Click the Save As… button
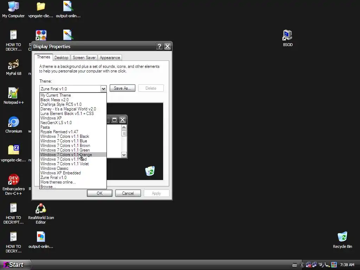360x270 pixels. pyautogui.click(x=122, y=88)
